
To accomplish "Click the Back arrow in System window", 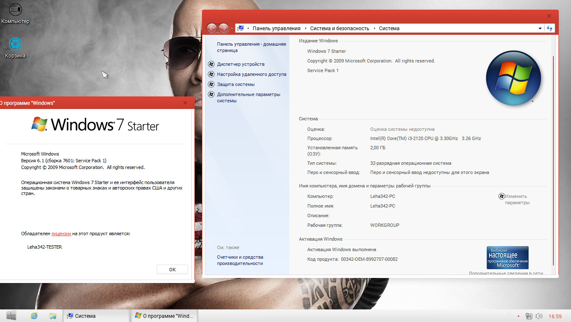I will 212,28.
